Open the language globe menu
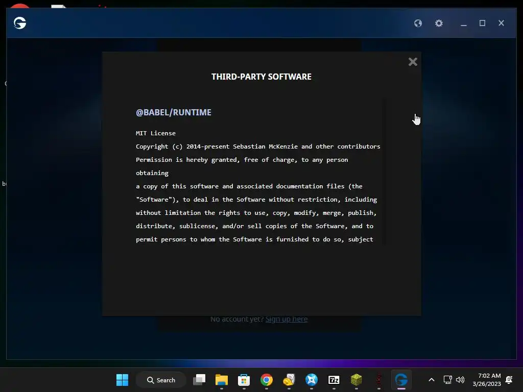The height and width of the screenshot is (392, 523). pyautogui.click(x=418, y=23)
